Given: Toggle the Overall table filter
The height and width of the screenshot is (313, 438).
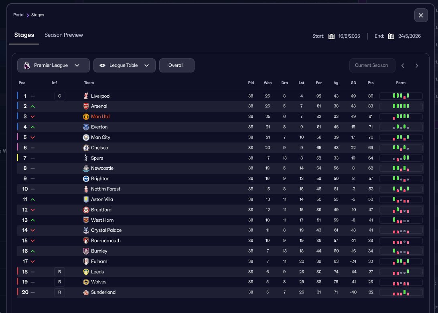Looking at the screenshot, I should [x=176, y=65].
